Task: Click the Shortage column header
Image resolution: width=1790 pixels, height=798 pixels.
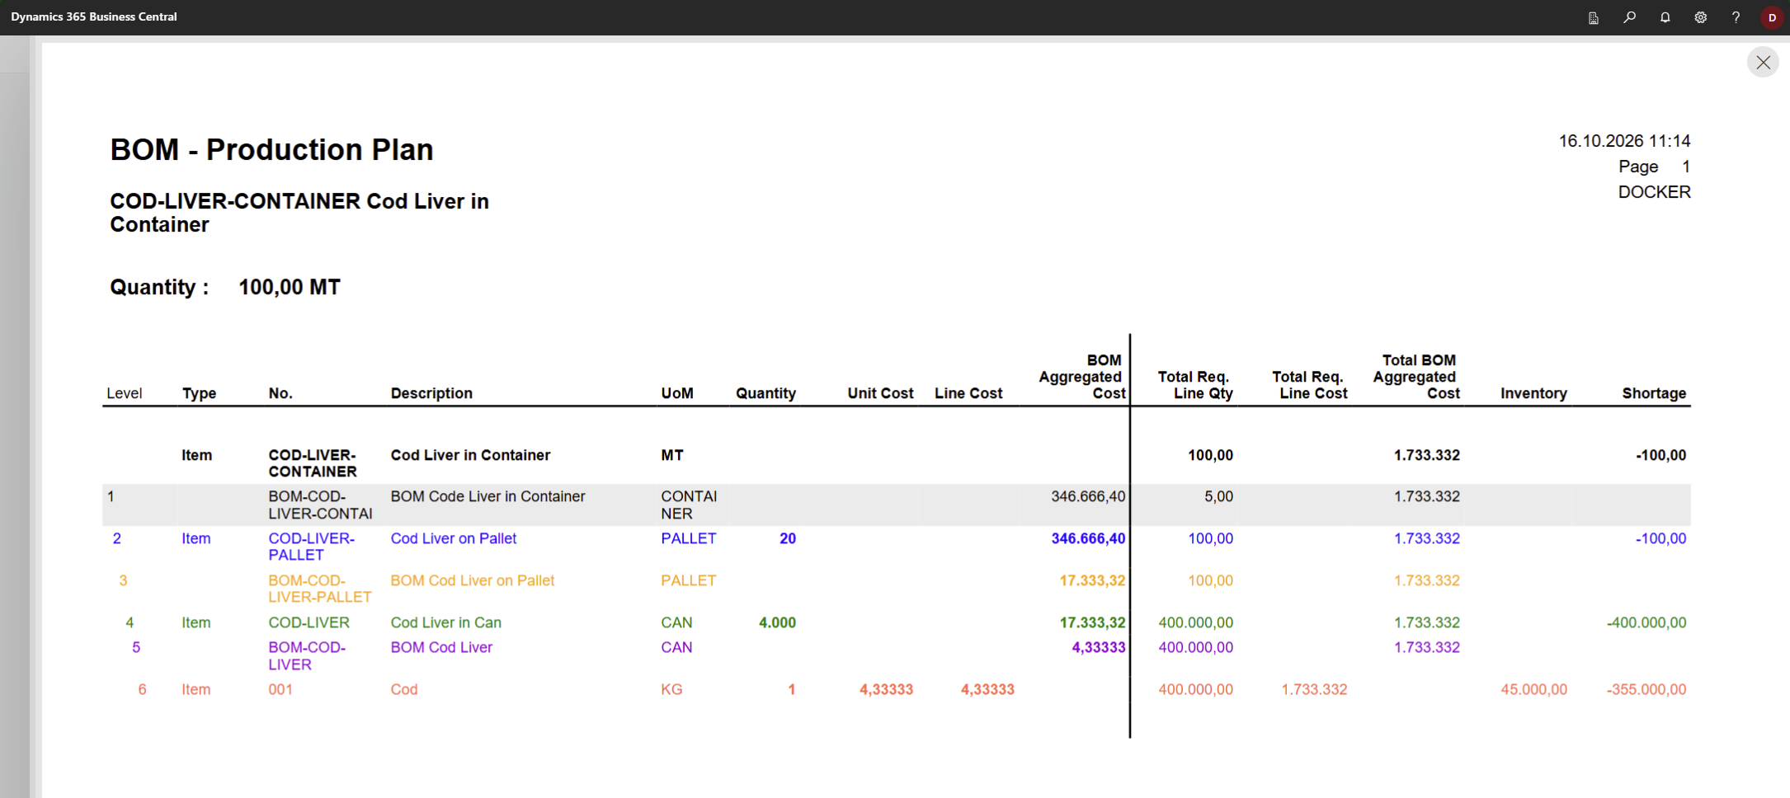Action: pos(1654,393)
